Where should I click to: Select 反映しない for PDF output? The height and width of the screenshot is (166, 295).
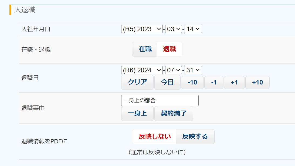(x=154, y=137)
